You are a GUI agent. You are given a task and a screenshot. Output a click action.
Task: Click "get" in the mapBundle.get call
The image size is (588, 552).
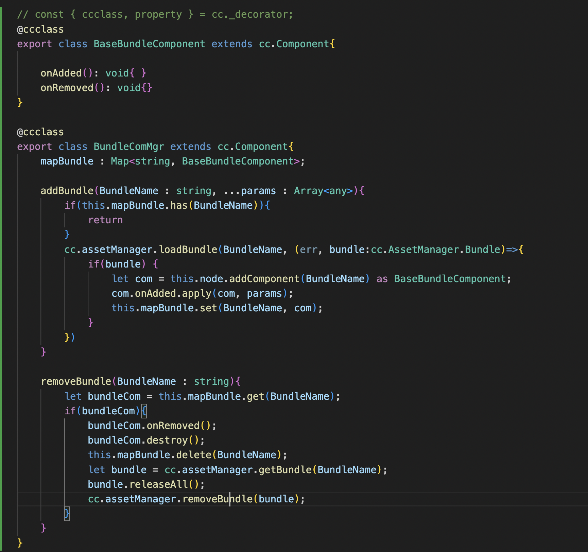pos(256,396)
